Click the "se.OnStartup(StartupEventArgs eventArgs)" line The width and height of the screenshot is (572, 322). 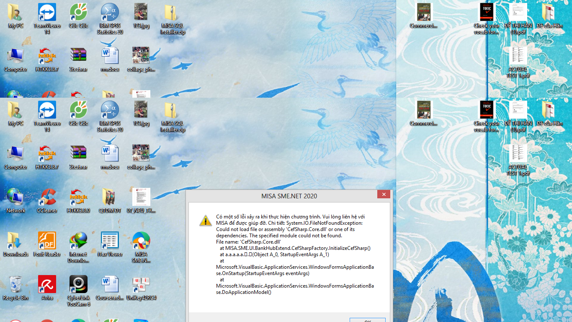click(263, 273)
